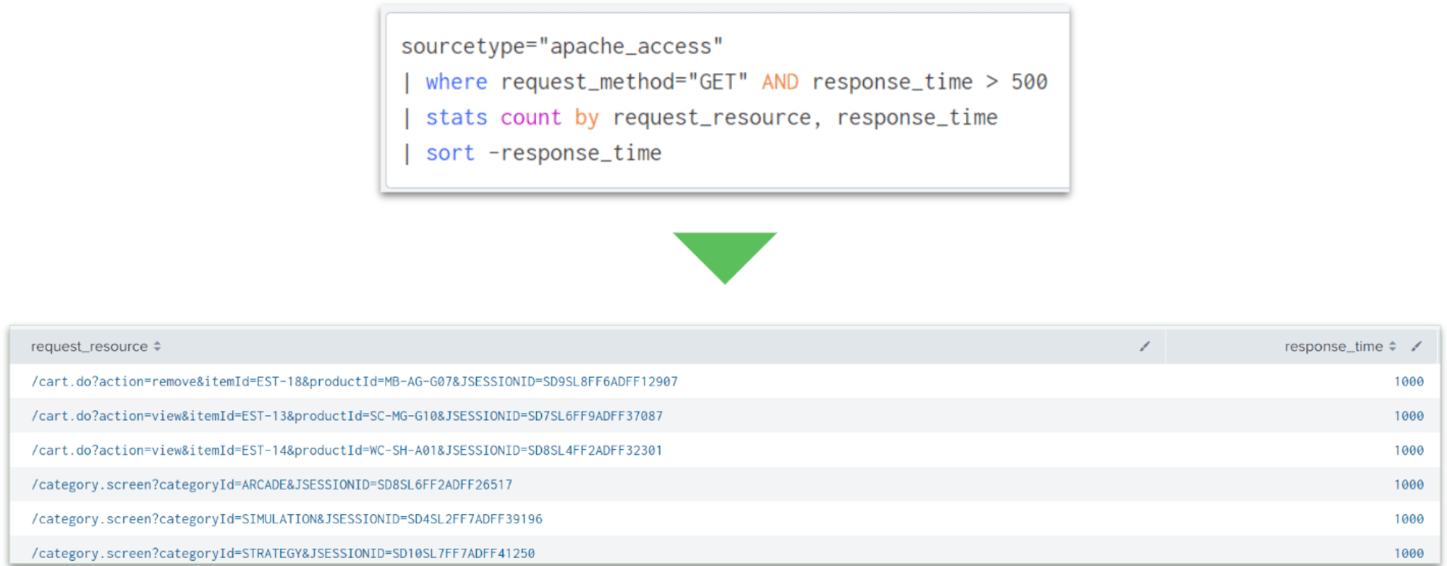Click the 'by' keyword in the stats line
This screenshot has width=1447, height=566.
point(587,118)
